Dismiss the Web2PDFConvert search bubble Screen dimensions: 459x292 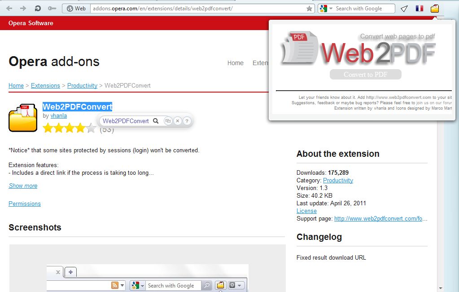(x=178, y=121)
